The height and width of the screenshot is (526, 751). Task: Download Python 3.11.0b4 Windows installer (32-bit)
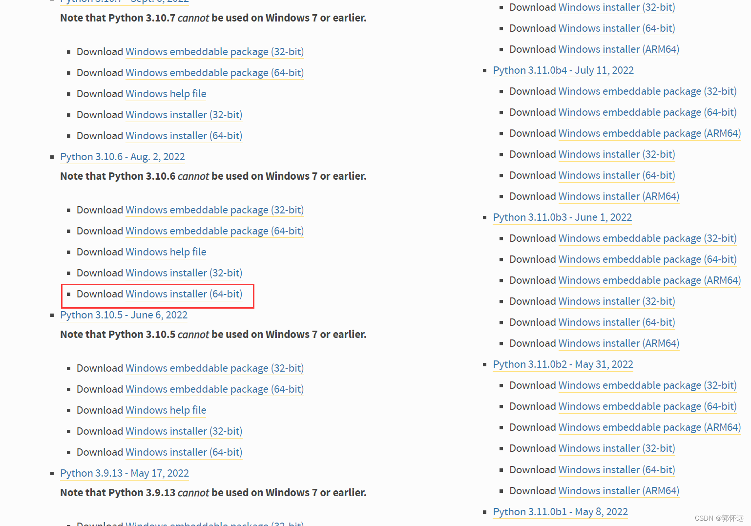[x=617, y=154]
